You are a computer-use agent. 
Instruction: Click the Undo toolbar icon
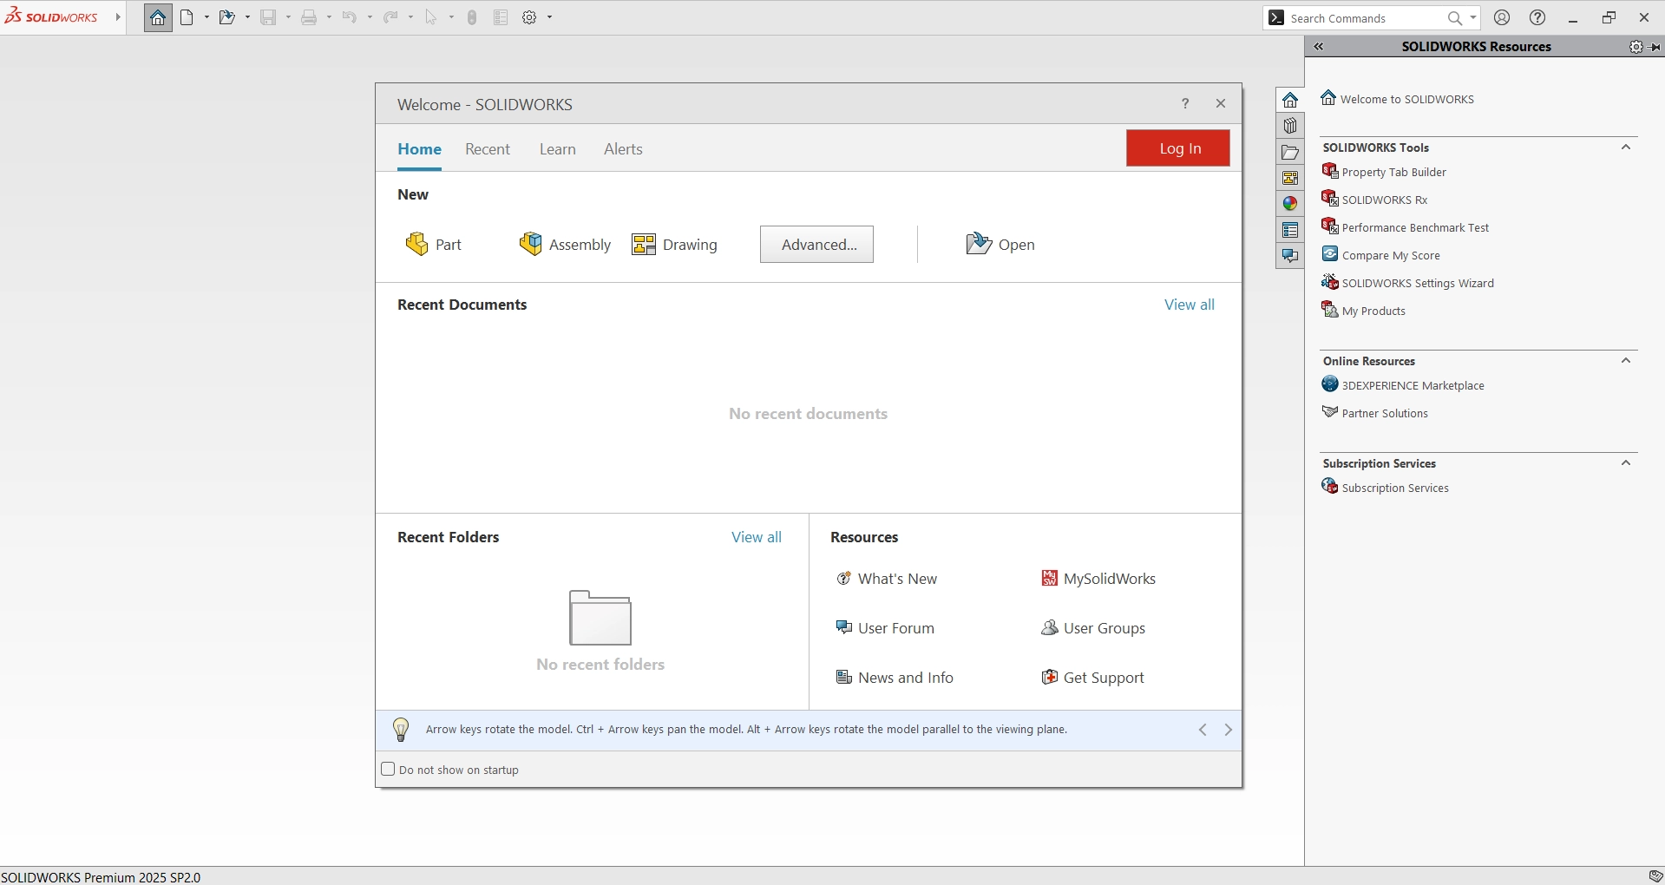tap(349, 17)
